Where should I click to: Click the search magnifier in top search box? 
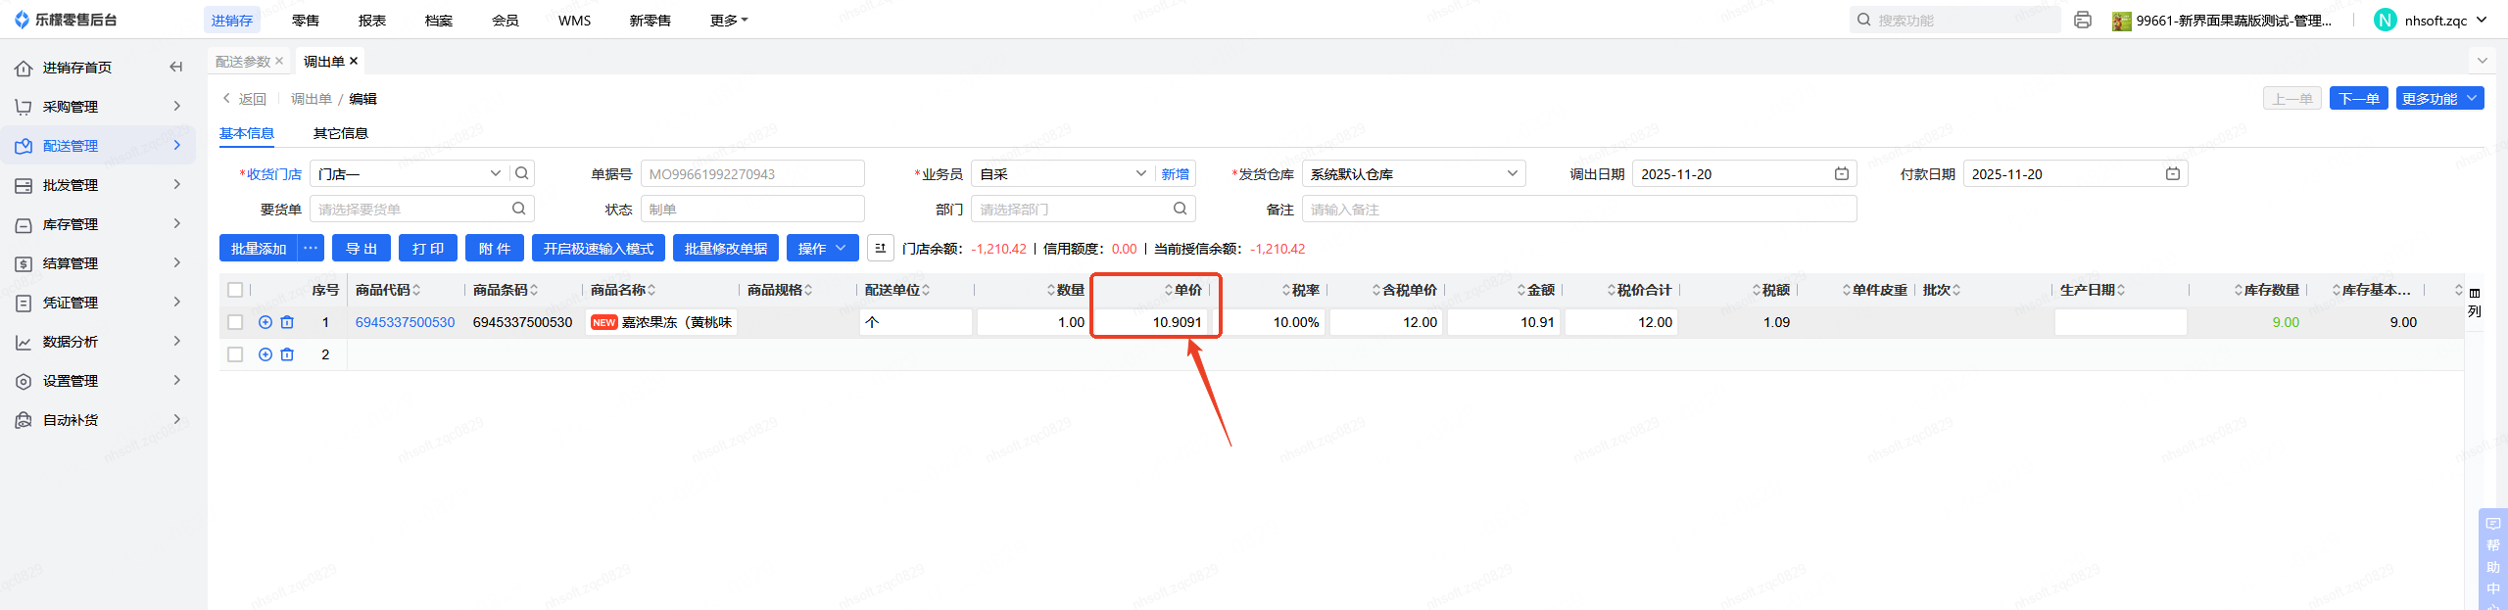tap(1863, 20)
